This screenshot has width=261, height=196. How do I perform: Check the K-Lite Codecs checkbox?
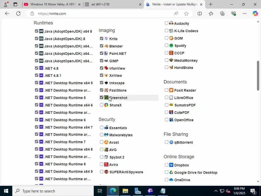[166, 31]
